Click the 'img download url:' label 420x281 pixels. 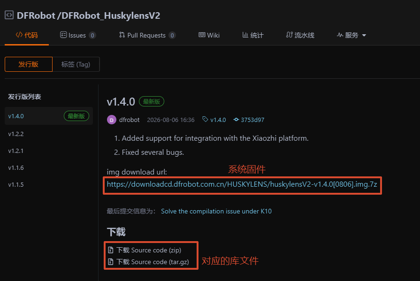[137, 172]
